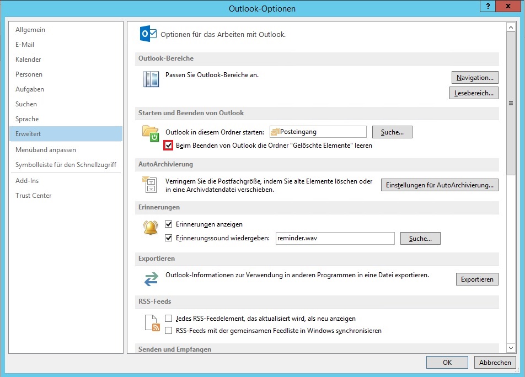Screen dimensions: 525x377
Task: Click the "RSS-Feeds" section heading
Action: tap(154, 301)
